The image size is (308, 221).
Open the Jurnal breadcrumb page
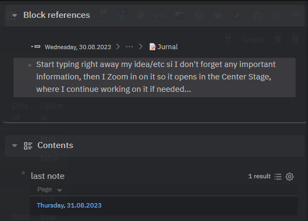(x=167, y=46)
